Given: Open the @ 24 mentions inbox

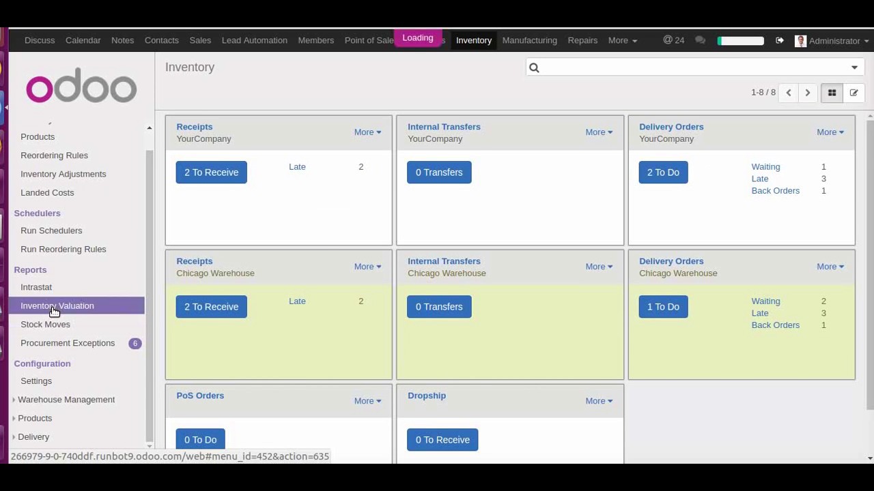Looking at the screenshot, I should pos(673,40).
